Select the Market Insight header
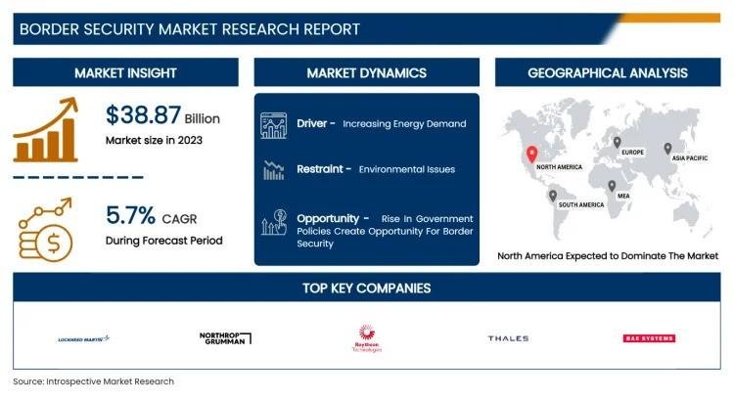The width and height of the screenshot is (734, 401). (x=125, y=72)
